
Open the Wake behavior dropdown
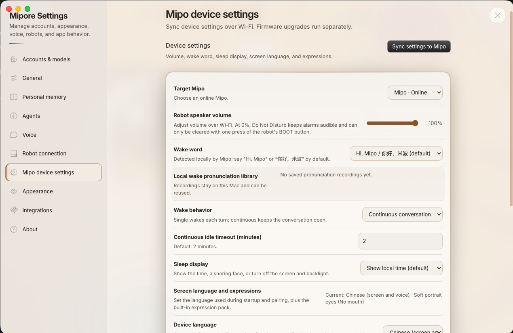403,214
